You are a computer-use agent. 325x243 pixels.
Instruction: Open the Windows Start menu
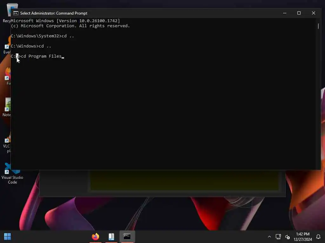coord(8,237)
